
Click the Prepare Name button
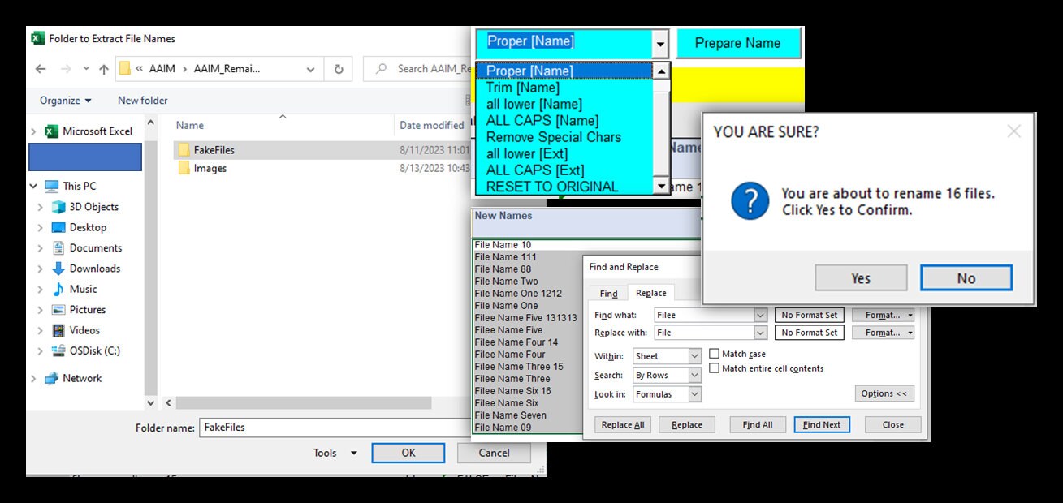click(x=738, y=42)
